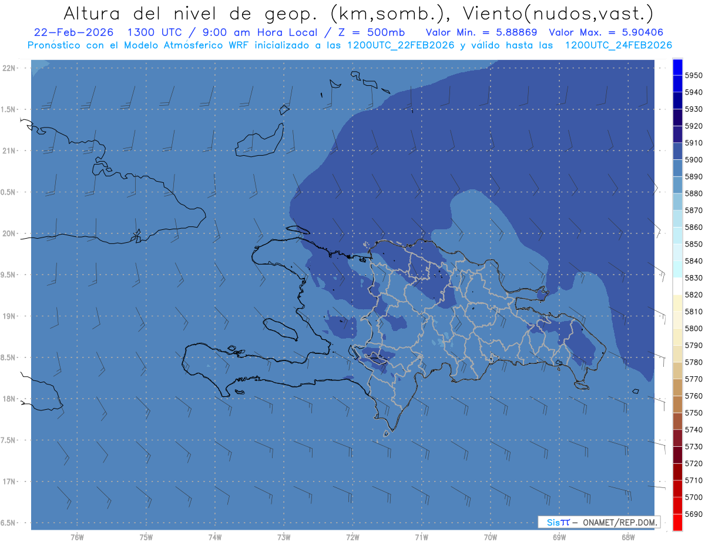Click the '17N' latitude axis label
Viewport: 705px width, 545px height.
coord(9,482)
